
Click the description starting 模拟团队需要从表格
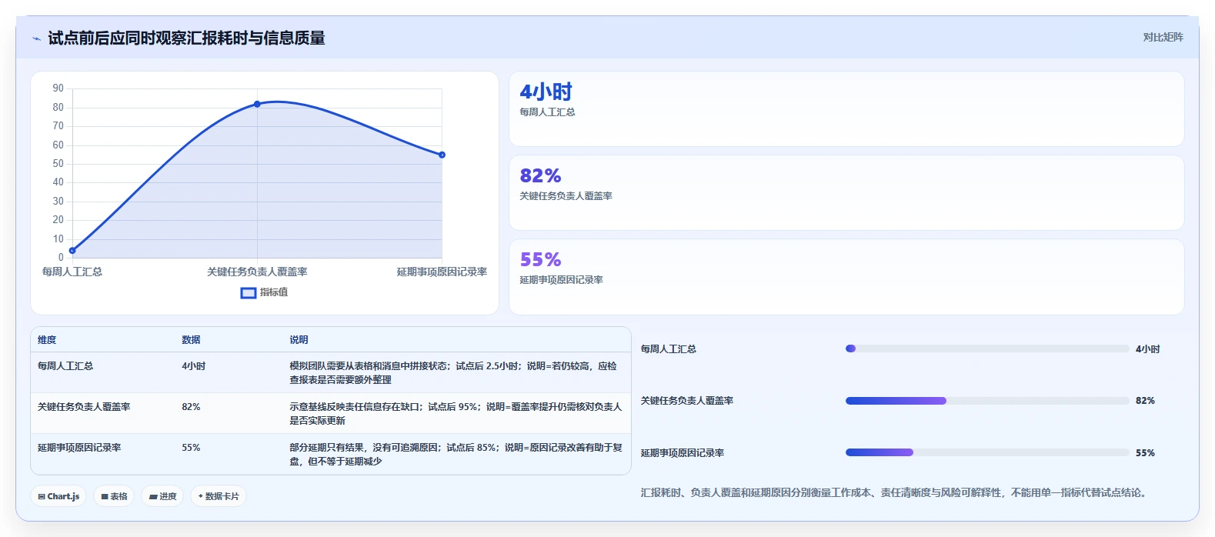453,373
